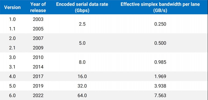The width and height of the screenshot is (208, 100).
Task: Click the 2.5 Gbps data rate cell
Action: pos(82,24)
